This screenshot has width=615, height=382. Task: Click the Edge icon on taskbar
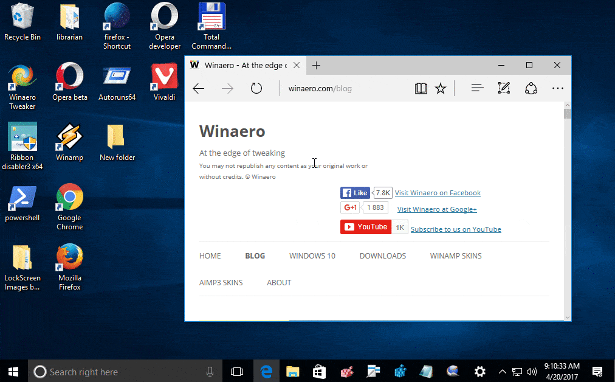(266, 372)
